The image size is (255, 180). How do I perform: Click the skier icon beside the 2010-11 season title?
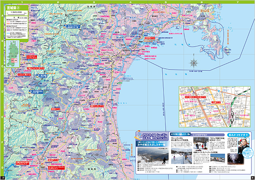tap(138, 136)
